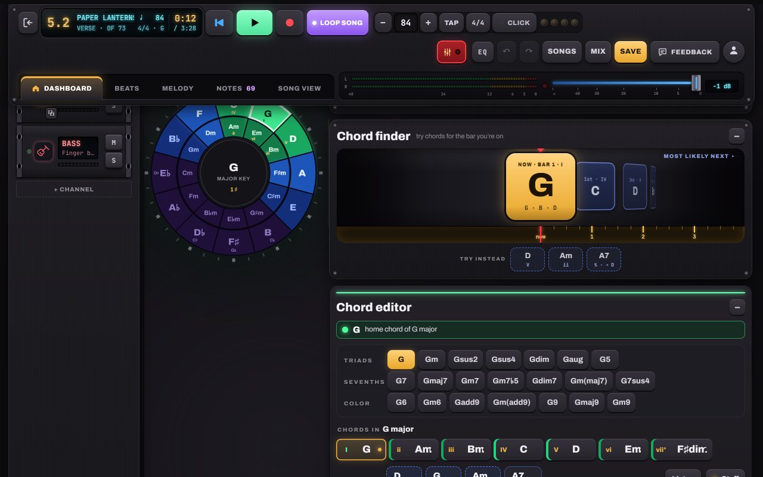Image resolution: width=763 pixels, height=477 pixels.
Task: Select the C 1st IV next chord card
Action: (x=595, y=186)
